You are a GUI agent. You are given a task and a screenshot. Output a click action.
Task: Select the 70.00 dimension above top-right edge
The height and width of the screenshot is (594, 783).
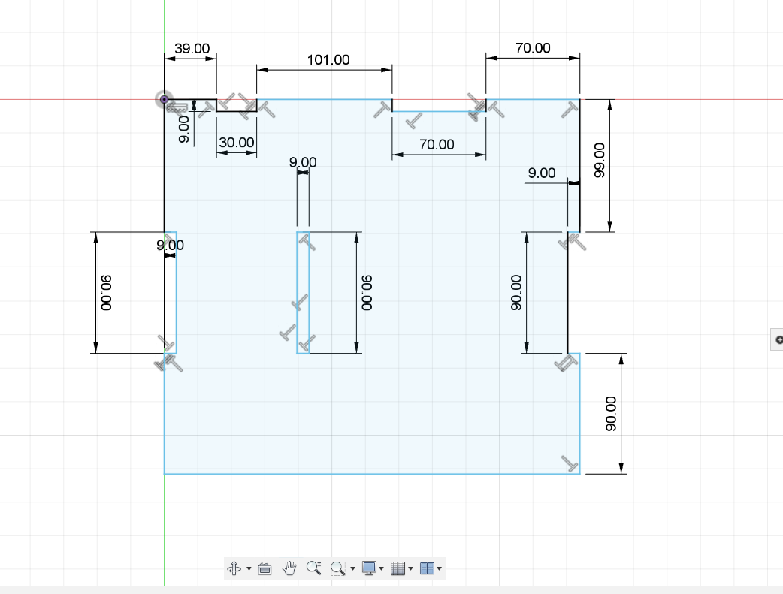click(x=533, y=48)
